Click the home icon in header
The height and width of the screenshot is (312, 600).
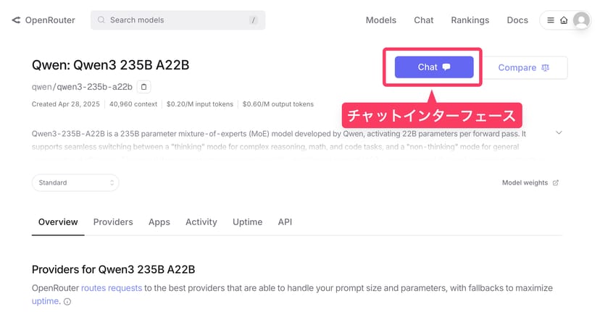pos(563,20)
